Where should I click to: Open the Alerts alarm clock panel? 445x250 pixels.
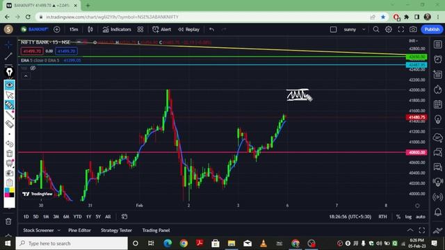(x=437, y=59)
